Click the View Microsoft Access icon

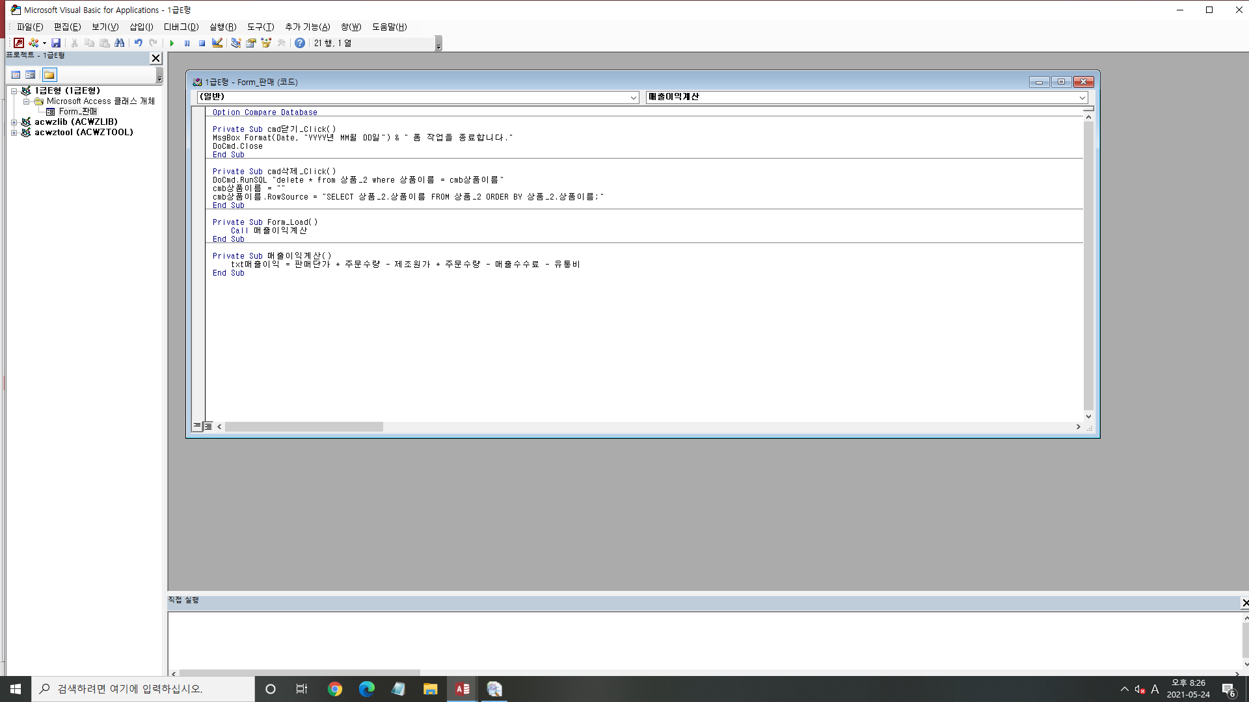[x=19, y=43]
